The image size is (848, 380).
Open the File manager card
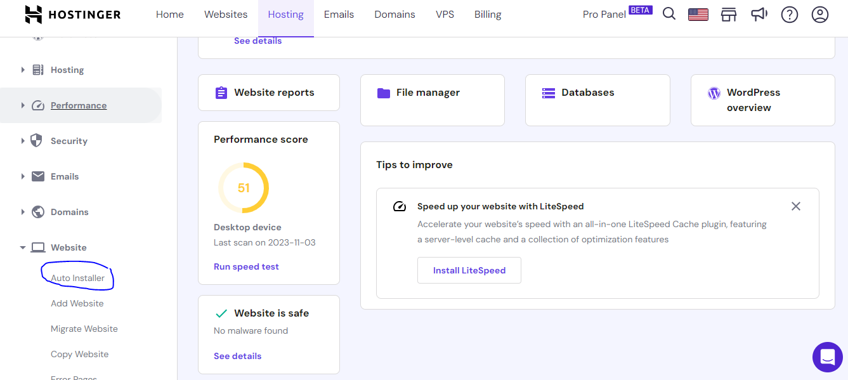point(432,100)
